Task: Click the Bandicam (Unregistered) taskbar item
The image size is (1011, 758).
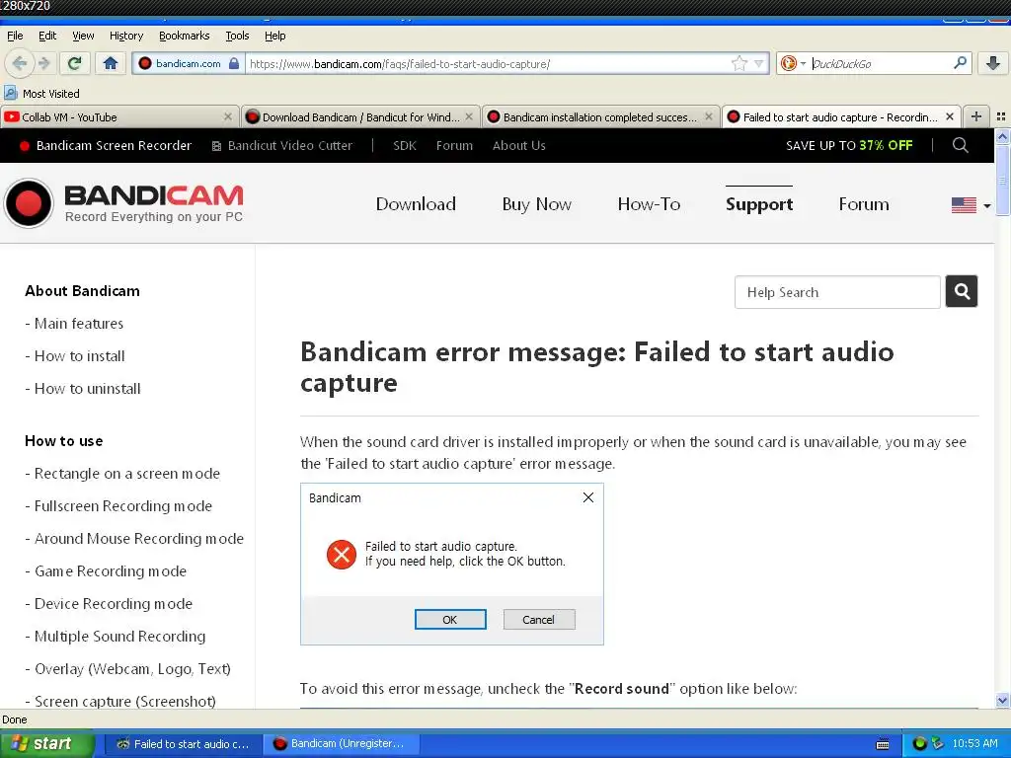Action: coord(341,743)
